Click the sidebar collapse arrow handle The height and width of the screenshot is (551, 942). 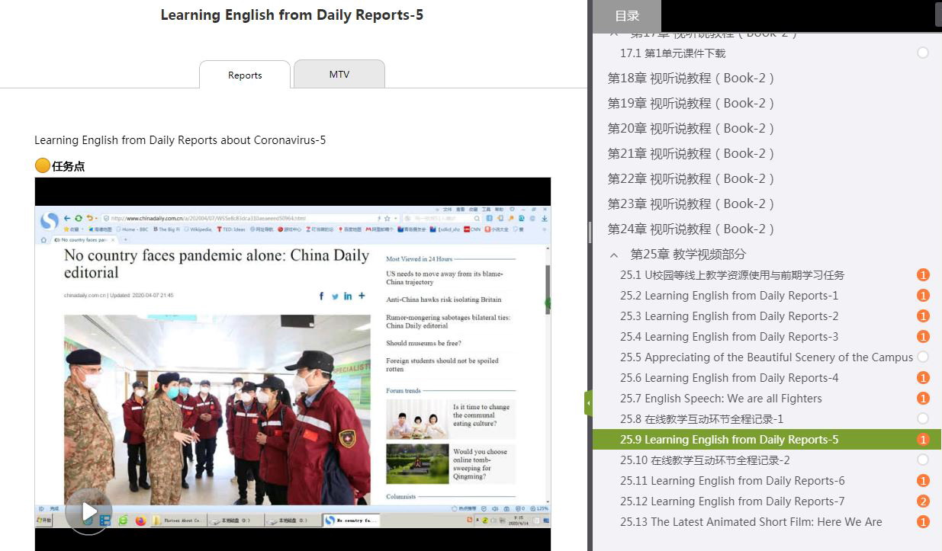coord(588,403)
